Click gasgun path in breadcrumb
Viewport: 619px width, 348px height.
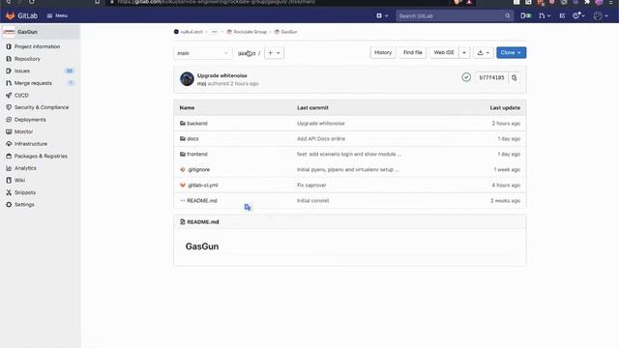(247, 53)
